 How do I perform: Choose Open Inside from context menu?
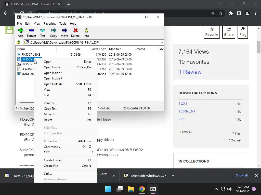pyautogui.click(x=66, y=67)
